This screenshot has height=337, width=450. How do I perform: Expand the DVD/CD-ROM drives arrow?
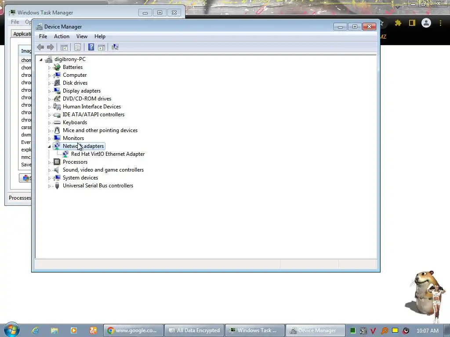49,99
